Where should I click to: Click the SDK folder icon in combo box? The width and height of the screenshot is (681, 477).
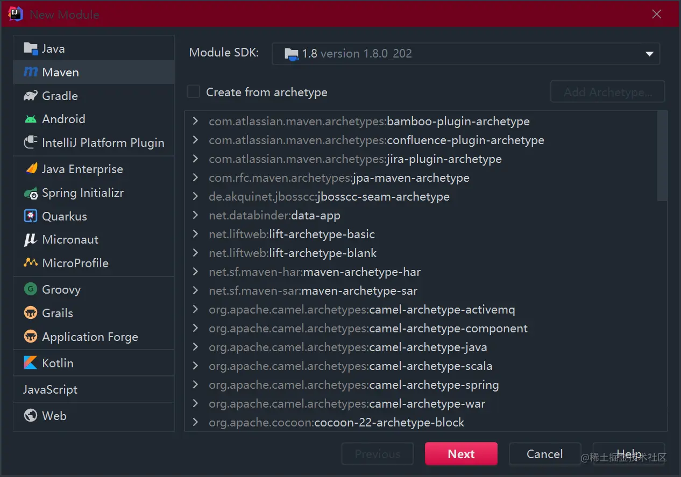point(291,54)
